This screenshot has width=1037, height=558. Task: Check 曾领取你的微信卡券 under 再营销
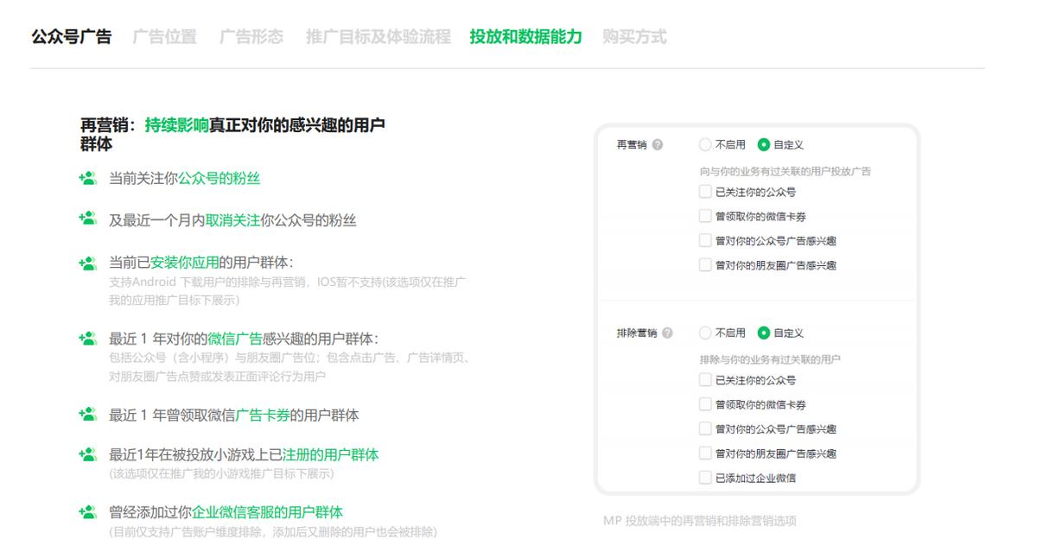coord(706,216)
